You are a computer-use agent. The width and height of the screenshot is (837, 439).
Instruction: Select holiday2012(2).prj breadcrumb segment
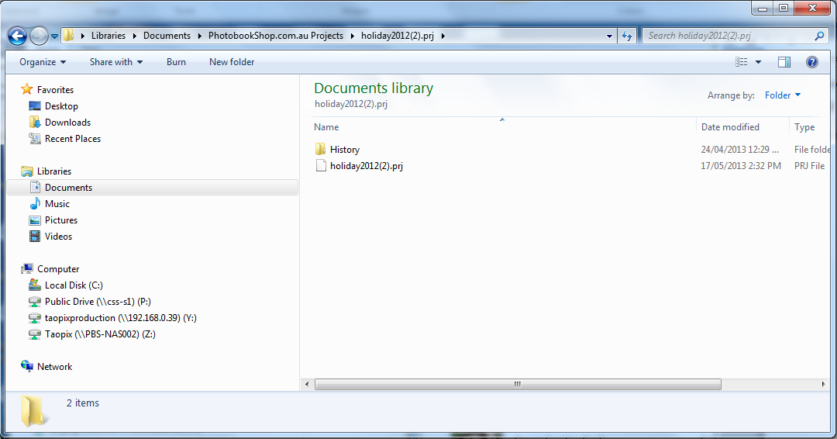click(x=397, y=36)
